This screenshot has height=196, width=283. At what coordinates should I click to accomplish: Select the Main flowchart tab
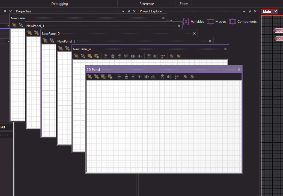tap(267, 11)
